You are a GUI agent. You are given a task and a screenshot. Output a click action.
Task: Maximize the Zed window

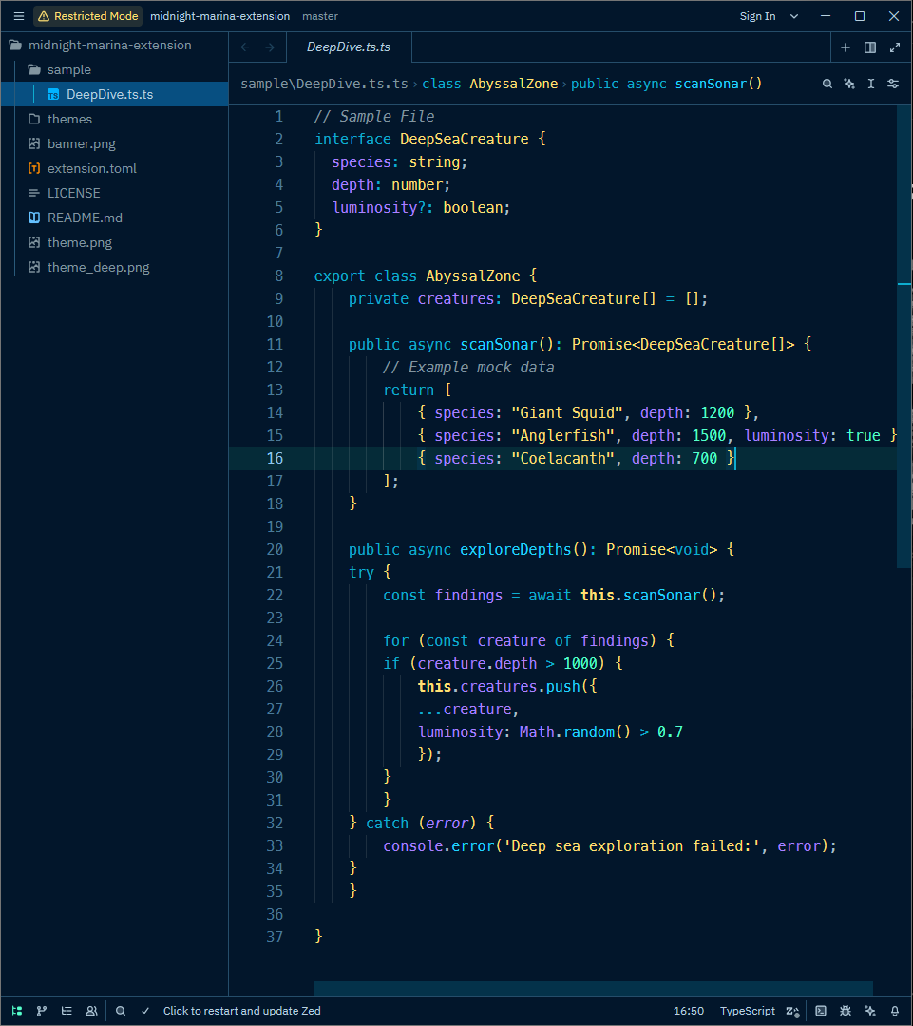click(x=860, y=16)
